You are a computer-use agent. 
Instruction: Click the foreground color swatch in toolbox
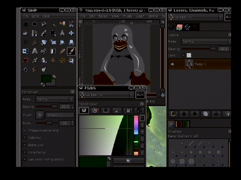click(x=46, y=79)
